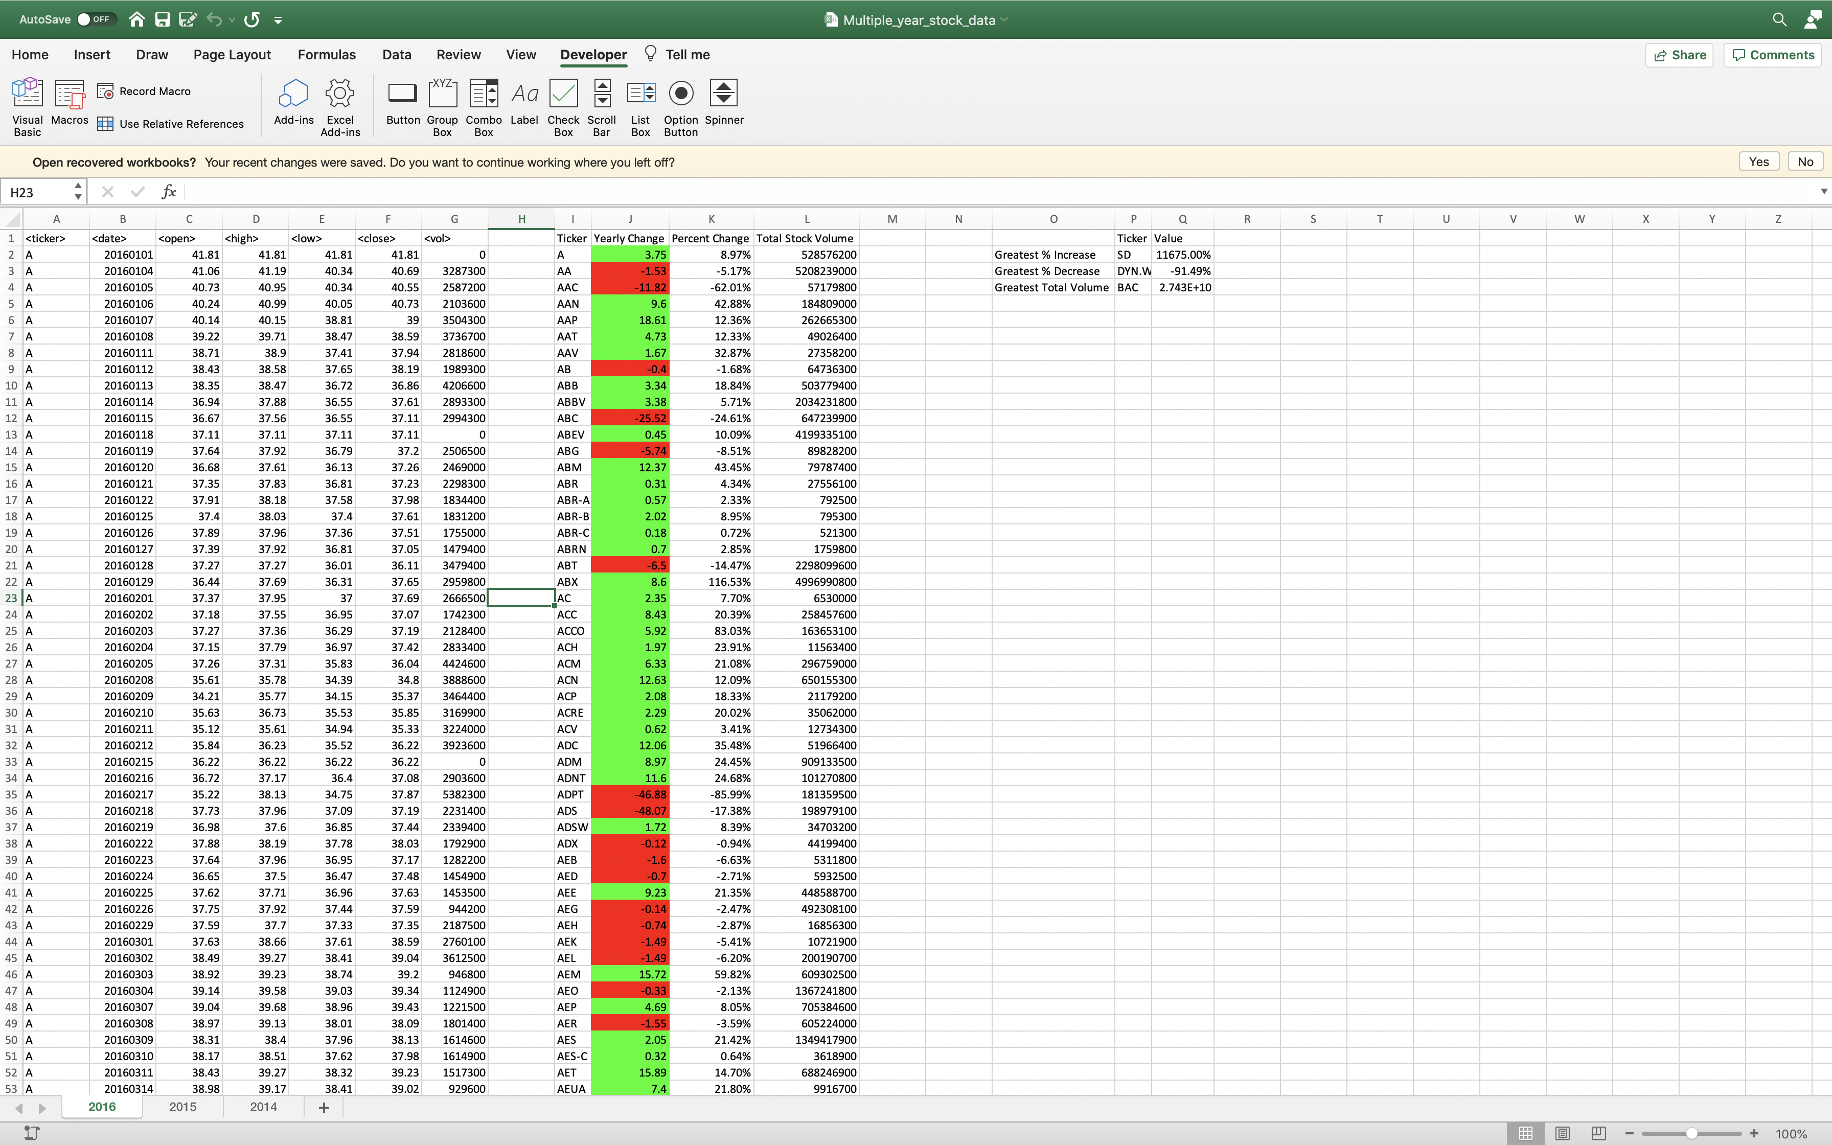Insert a Combo Box control
The height and width of the screenshot is (1145, 1832).
coord(484,107)
